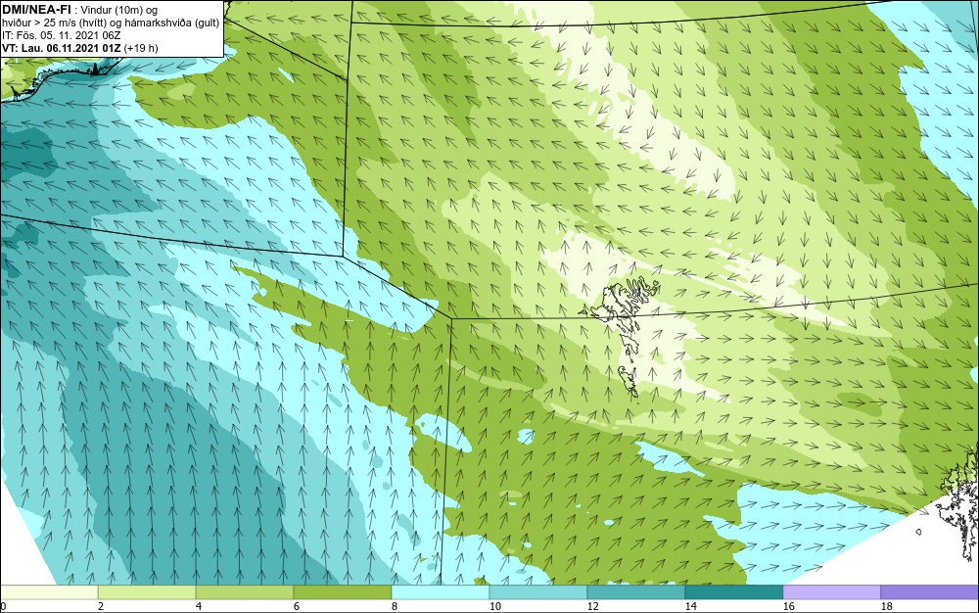Click the legend scale label 18

coord(886,606)
